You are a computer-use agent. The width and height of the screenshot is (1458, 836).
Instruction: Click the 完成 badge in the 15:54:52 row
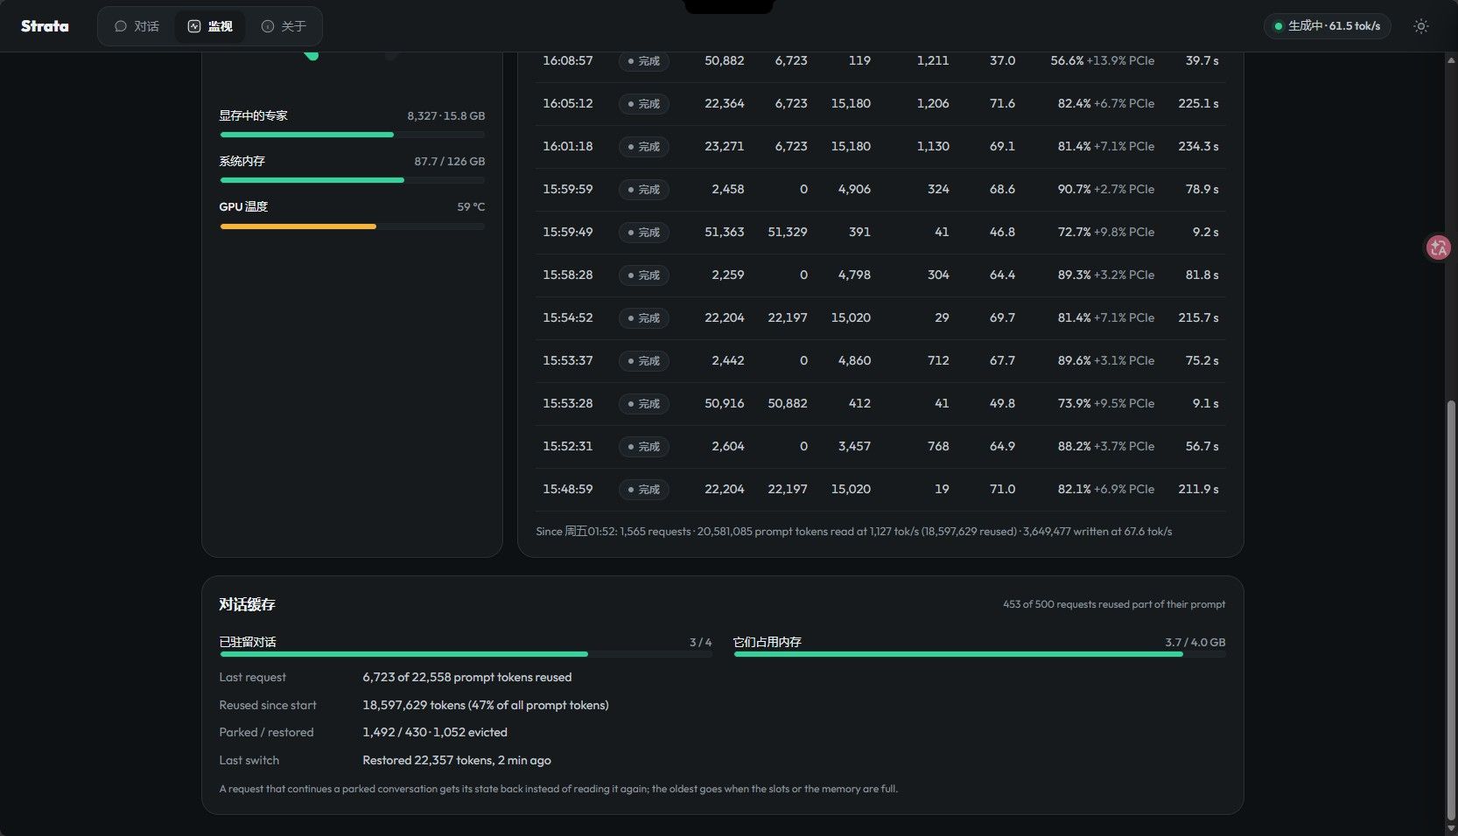click(x=643, y=318)
